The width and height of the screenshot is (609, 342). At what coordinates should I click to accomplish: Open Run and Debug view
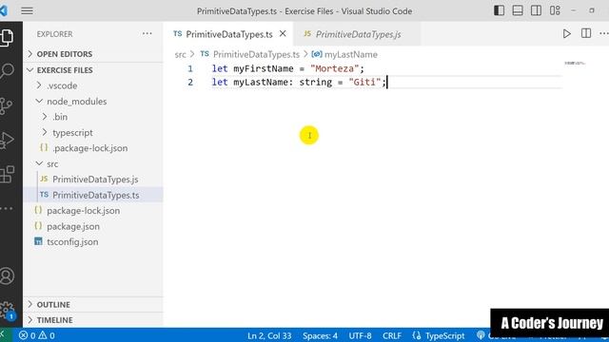point(7,140)
